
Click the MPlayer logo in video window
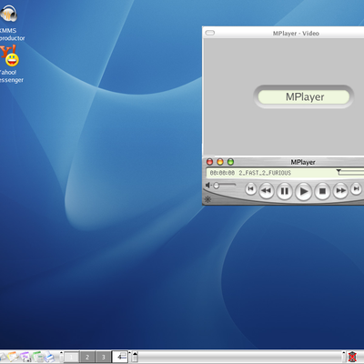tap(304, 96)
